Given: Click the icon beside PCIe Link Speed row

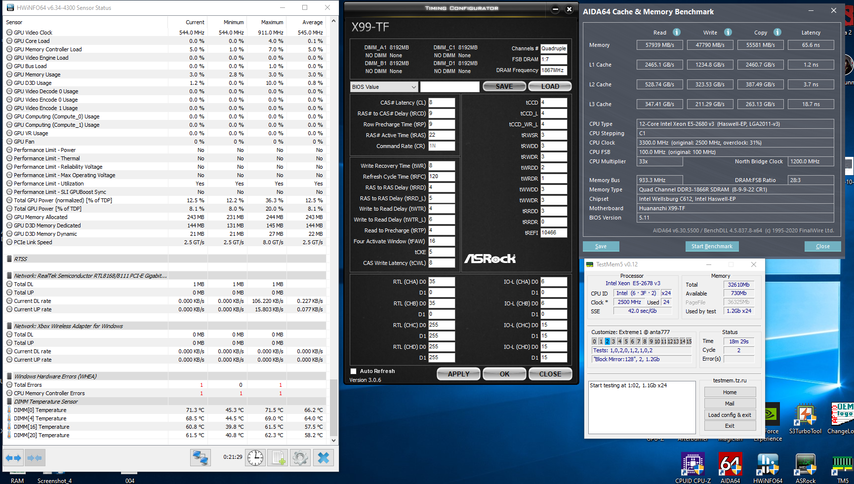Looking at the screenshot, I should (9, 242).
